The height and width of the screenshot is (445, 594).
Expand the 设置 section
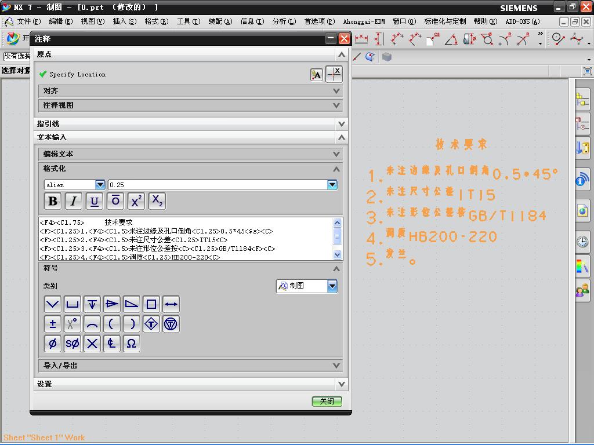[x=190, y=384]
